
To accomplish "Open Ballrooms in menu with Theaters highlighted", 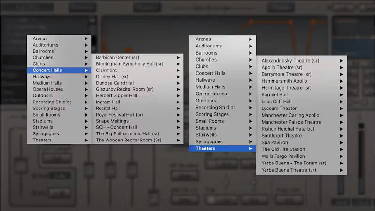I will coord(222,53).
